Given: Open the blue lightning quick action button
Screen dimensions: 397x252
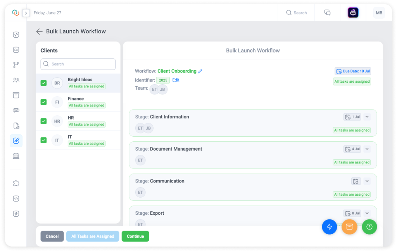Looking at the screenshot, I should pos(330,227).
